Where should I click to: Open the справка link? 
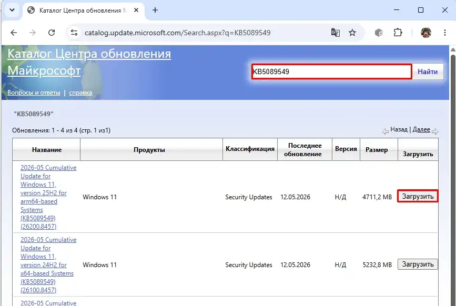(x=80, y=93)
